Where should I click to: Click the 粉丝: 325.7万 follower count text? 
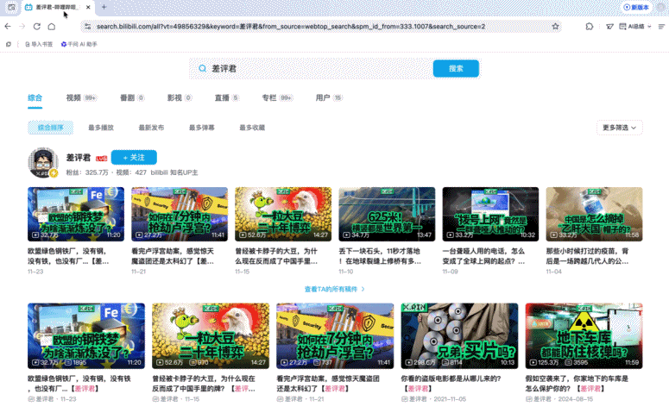[x=87, y=172]
